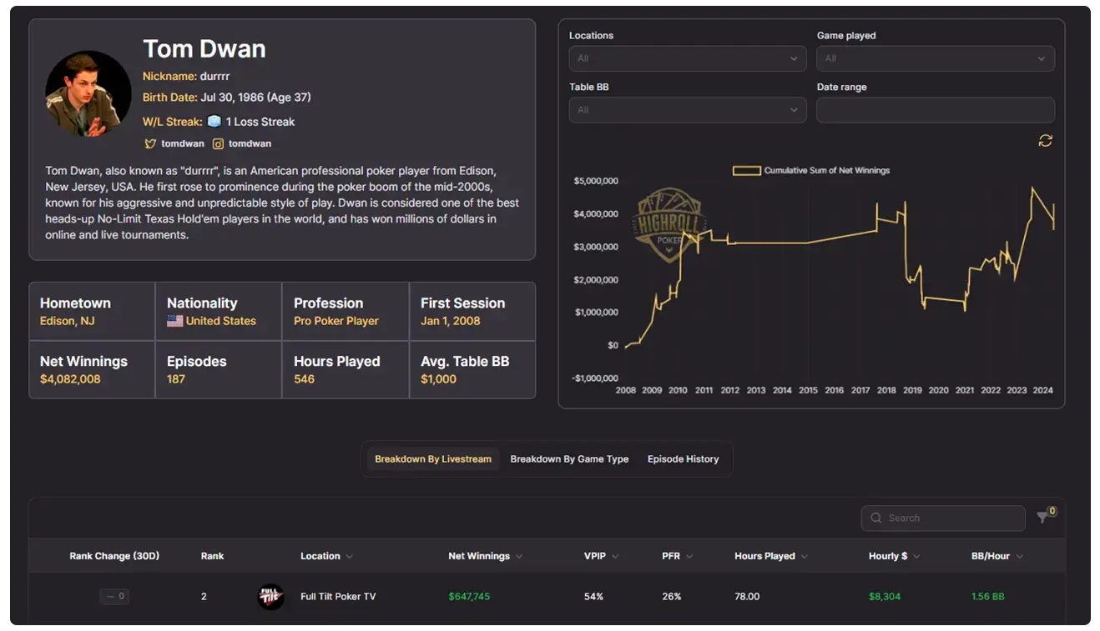Click the Date range input field

[x=935, y=110]
